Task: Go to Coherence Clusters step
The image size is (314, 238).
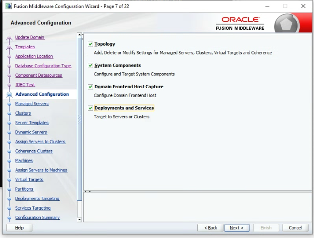Action: tap(34, 151)
